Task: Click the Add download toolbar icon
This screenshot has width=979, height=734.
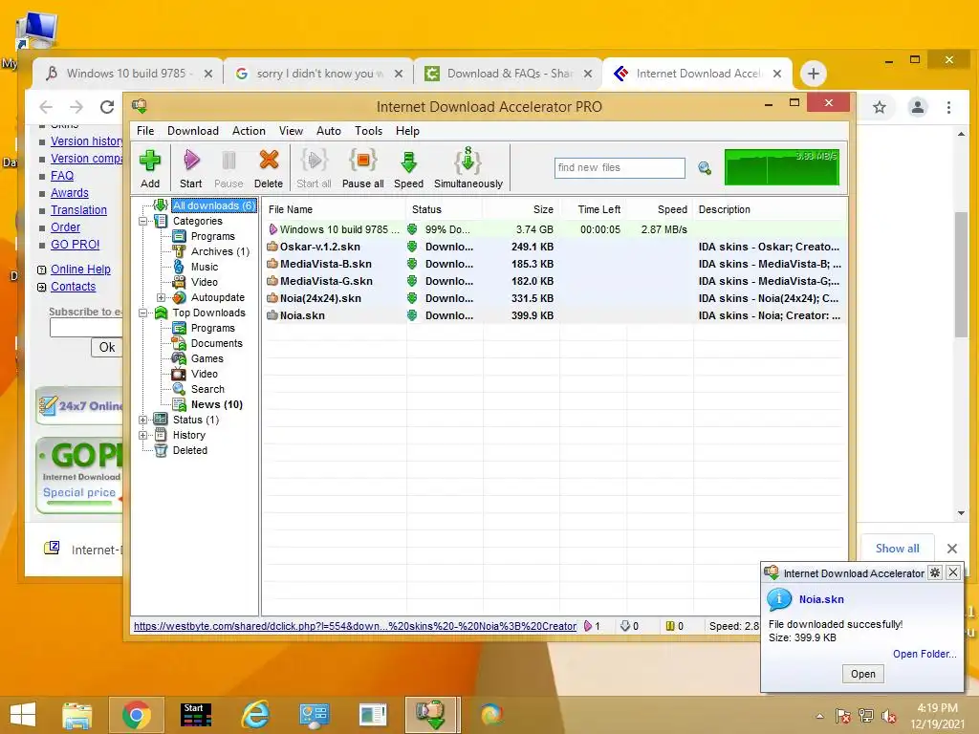Action: coord(150,168)
